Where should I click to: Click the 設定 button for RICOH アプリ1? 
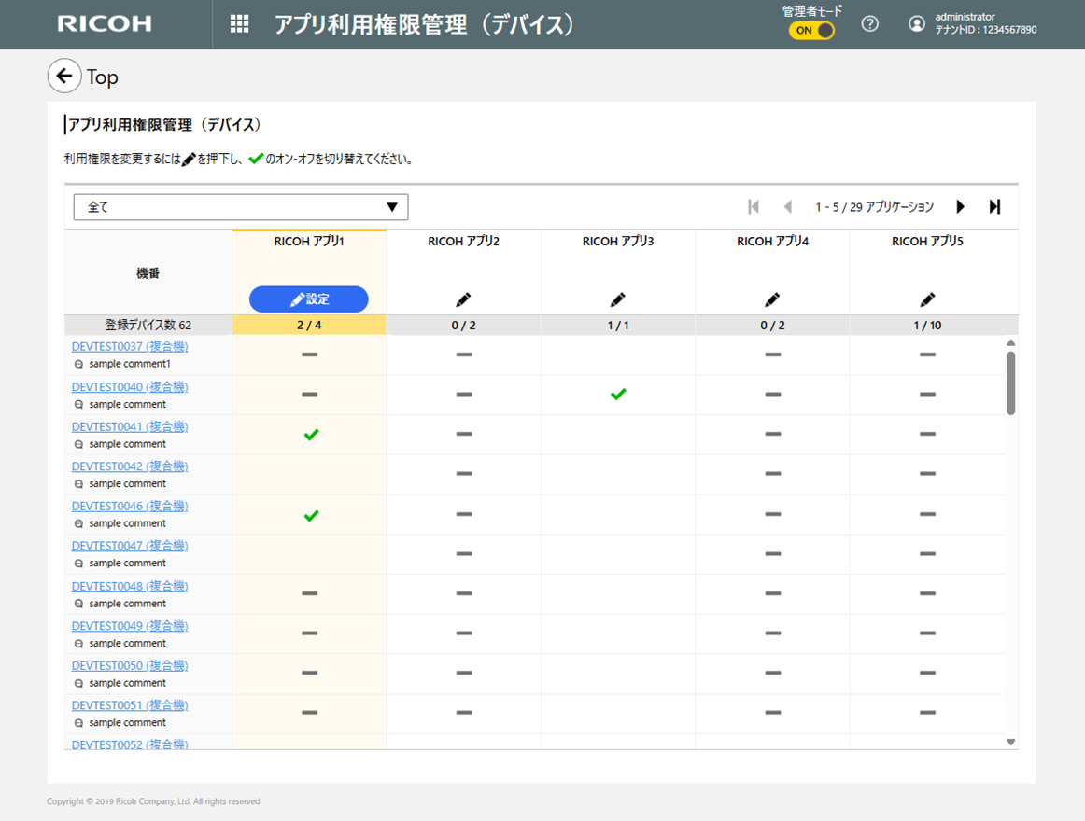309,299
